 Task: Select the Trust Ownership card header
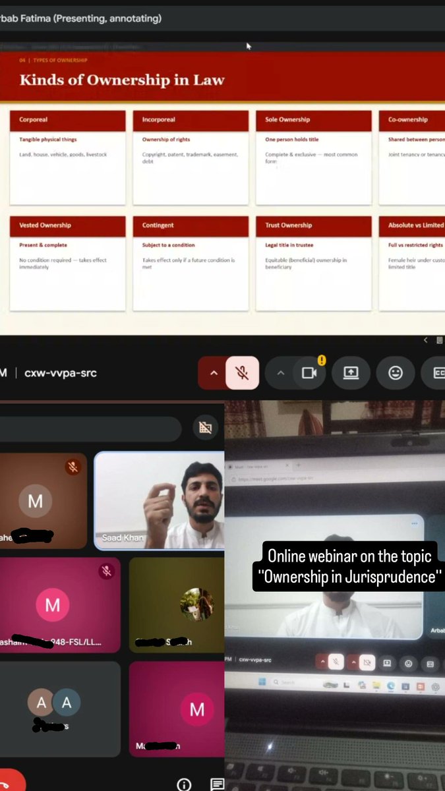[x=314, y=225]
